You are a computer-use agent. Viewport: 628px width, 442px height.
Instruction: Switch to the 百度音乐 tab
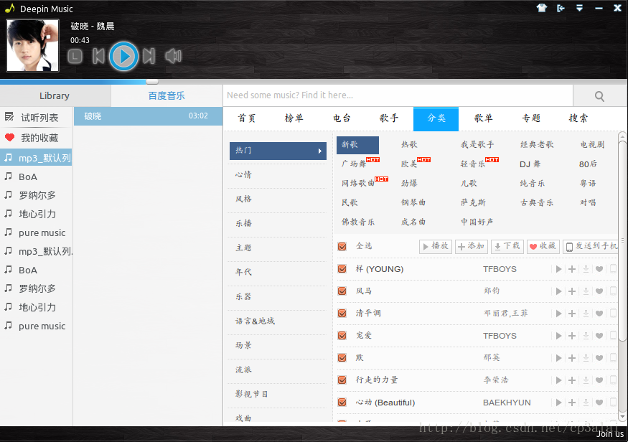[x=167, y=95]
